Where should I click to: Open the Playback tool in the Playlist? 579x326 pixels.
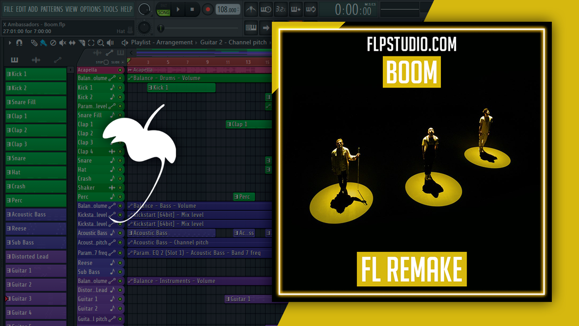pyautogui.click(x=110, y=43)
